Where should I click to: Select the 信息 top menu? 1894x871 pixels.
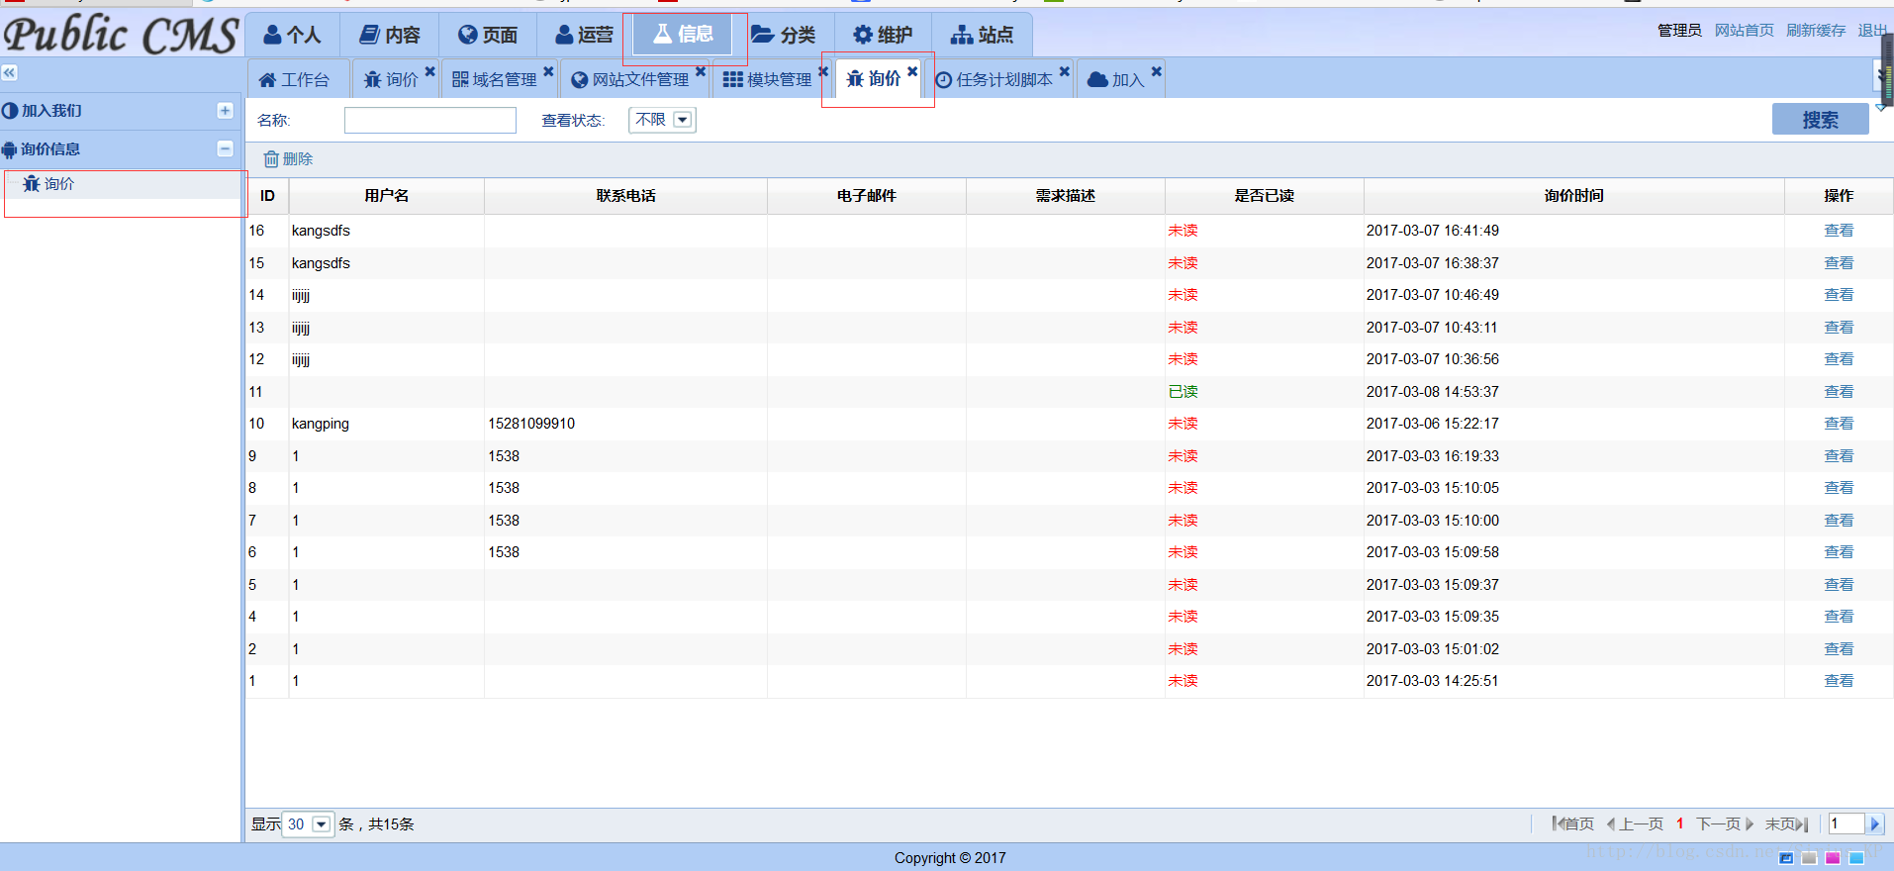683,35
